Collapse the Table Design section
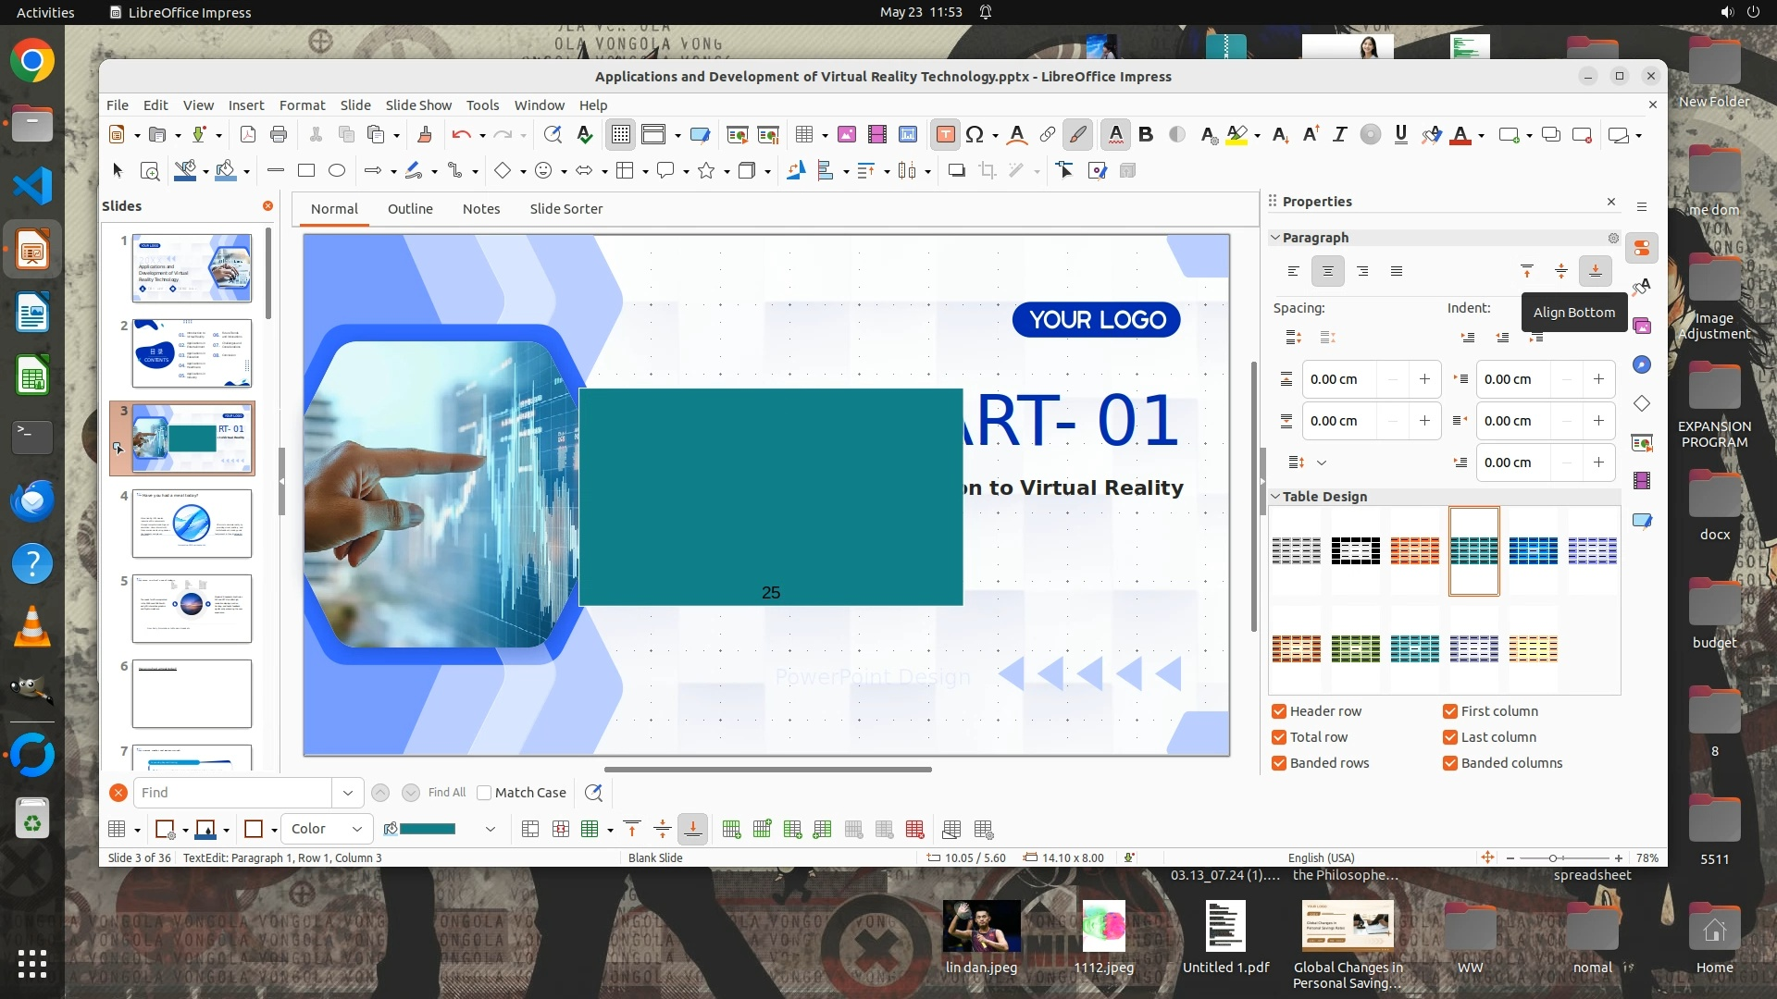The image size is (1777, 999). click(x=1275, y=497)
